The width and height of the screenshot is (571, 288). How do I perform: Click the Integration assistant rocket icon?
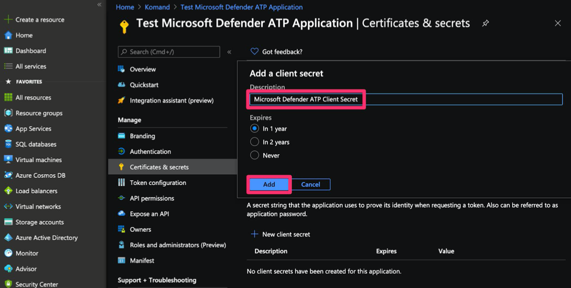coord(121,100)
